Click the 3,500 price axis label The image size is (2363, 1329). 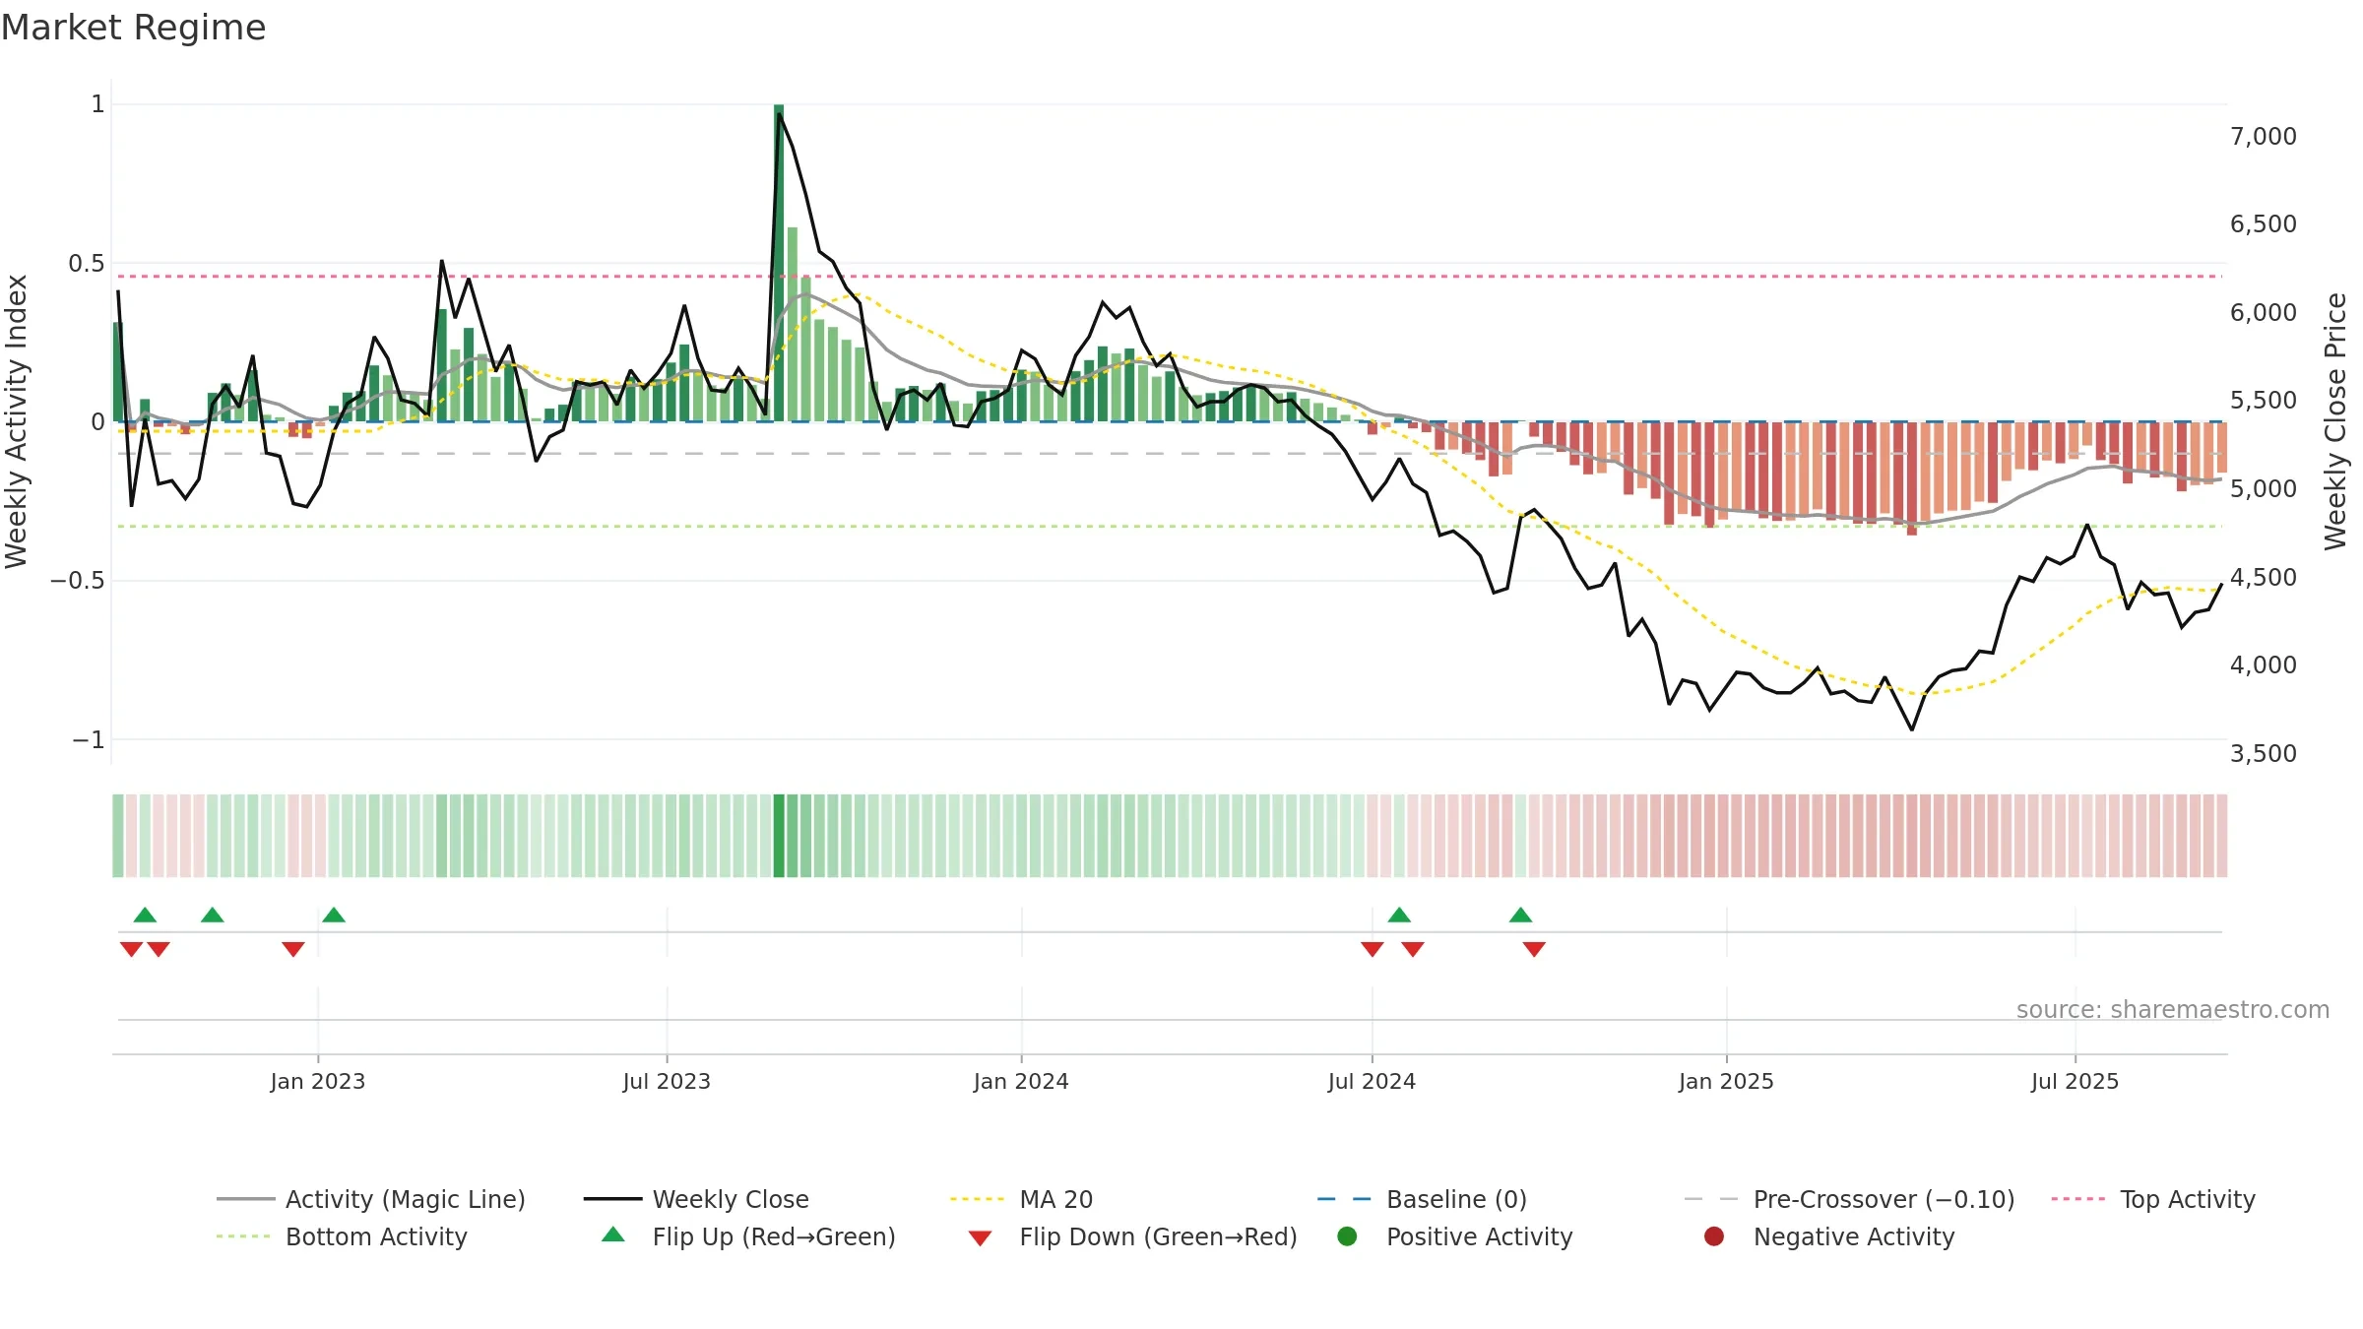coord(2264,753)
